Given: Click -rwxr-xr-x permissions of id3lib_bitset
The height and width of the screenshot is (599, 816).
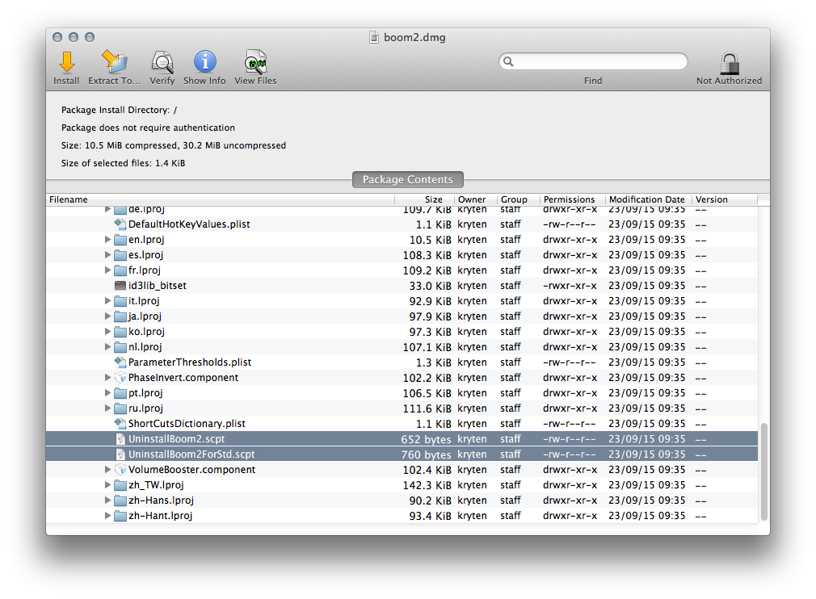Looking at the screenshot, I should [570, 286].
